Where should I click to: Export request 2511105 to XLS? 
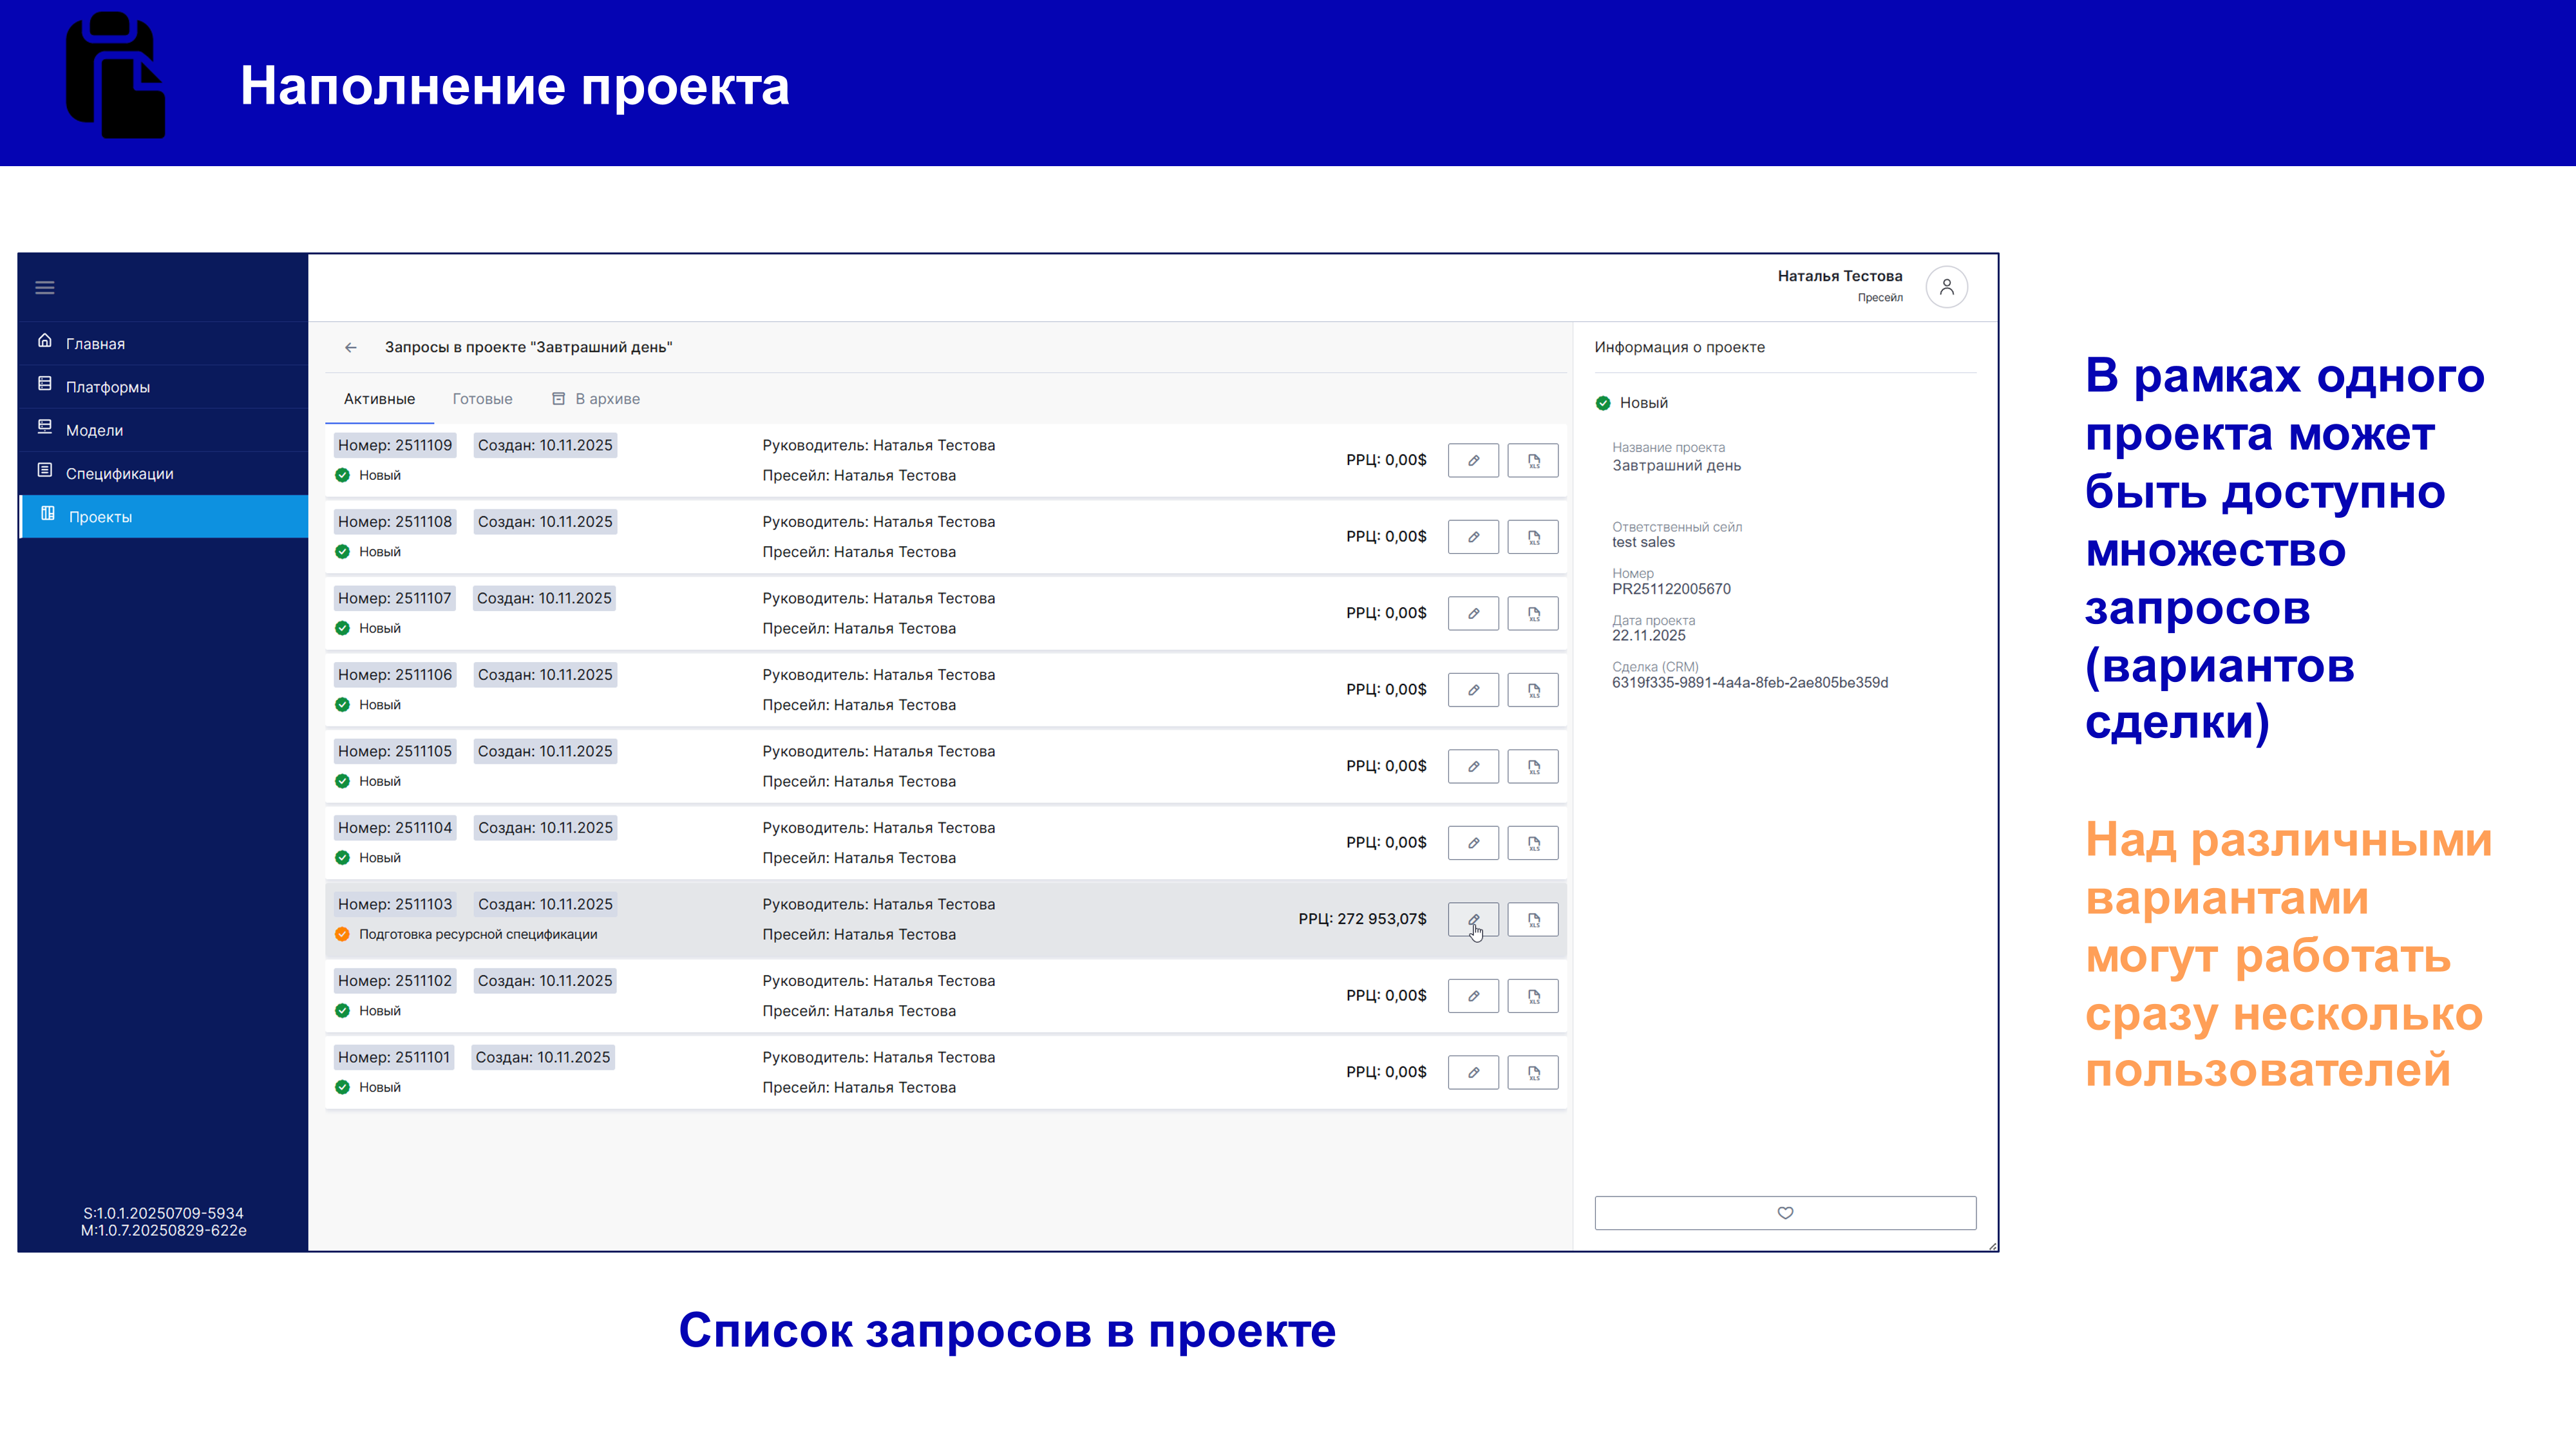[x=1533, y=766]
